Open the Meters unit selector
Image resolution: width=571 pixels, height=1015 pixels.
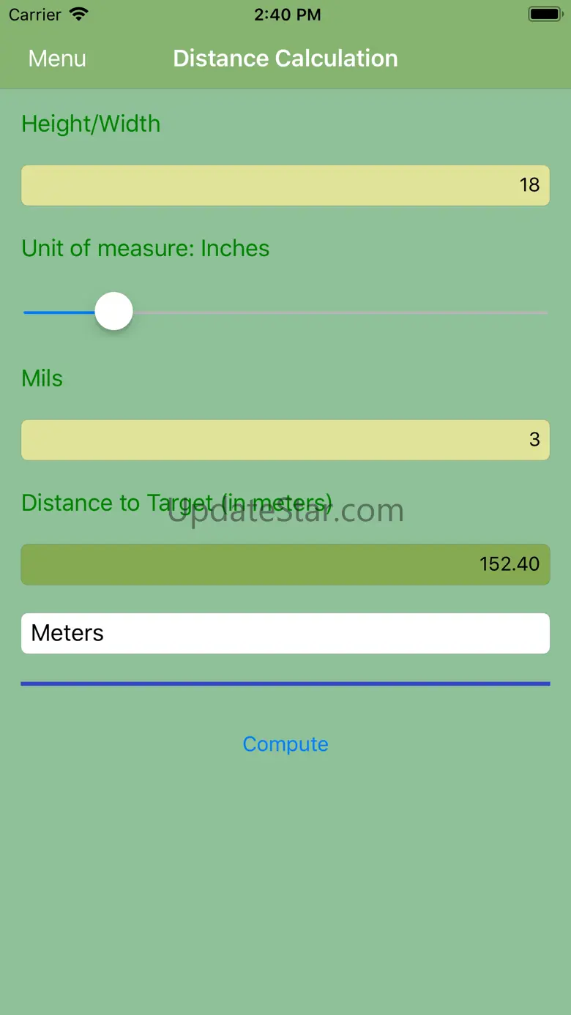click(x=285, y=633)
